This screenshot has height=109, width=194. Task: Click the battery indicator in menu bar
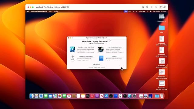pos(142,11)
